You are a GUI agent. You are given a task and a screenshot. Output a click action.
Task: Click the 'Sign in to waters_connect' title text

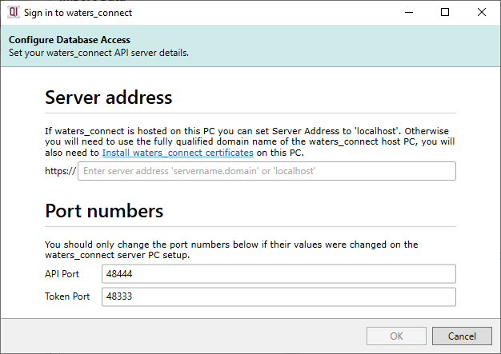point(78,13)
